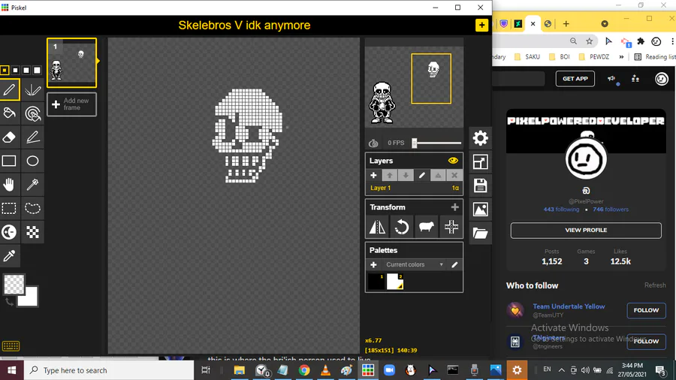Select the Circle tool
The width and height of the screenshot is (676, 380).
click(33, 161)
